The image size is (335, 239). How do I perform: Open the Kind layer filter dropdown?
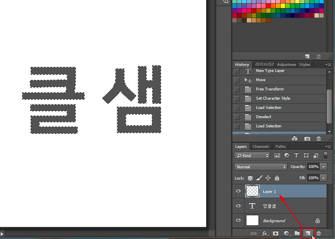point(252,155)
